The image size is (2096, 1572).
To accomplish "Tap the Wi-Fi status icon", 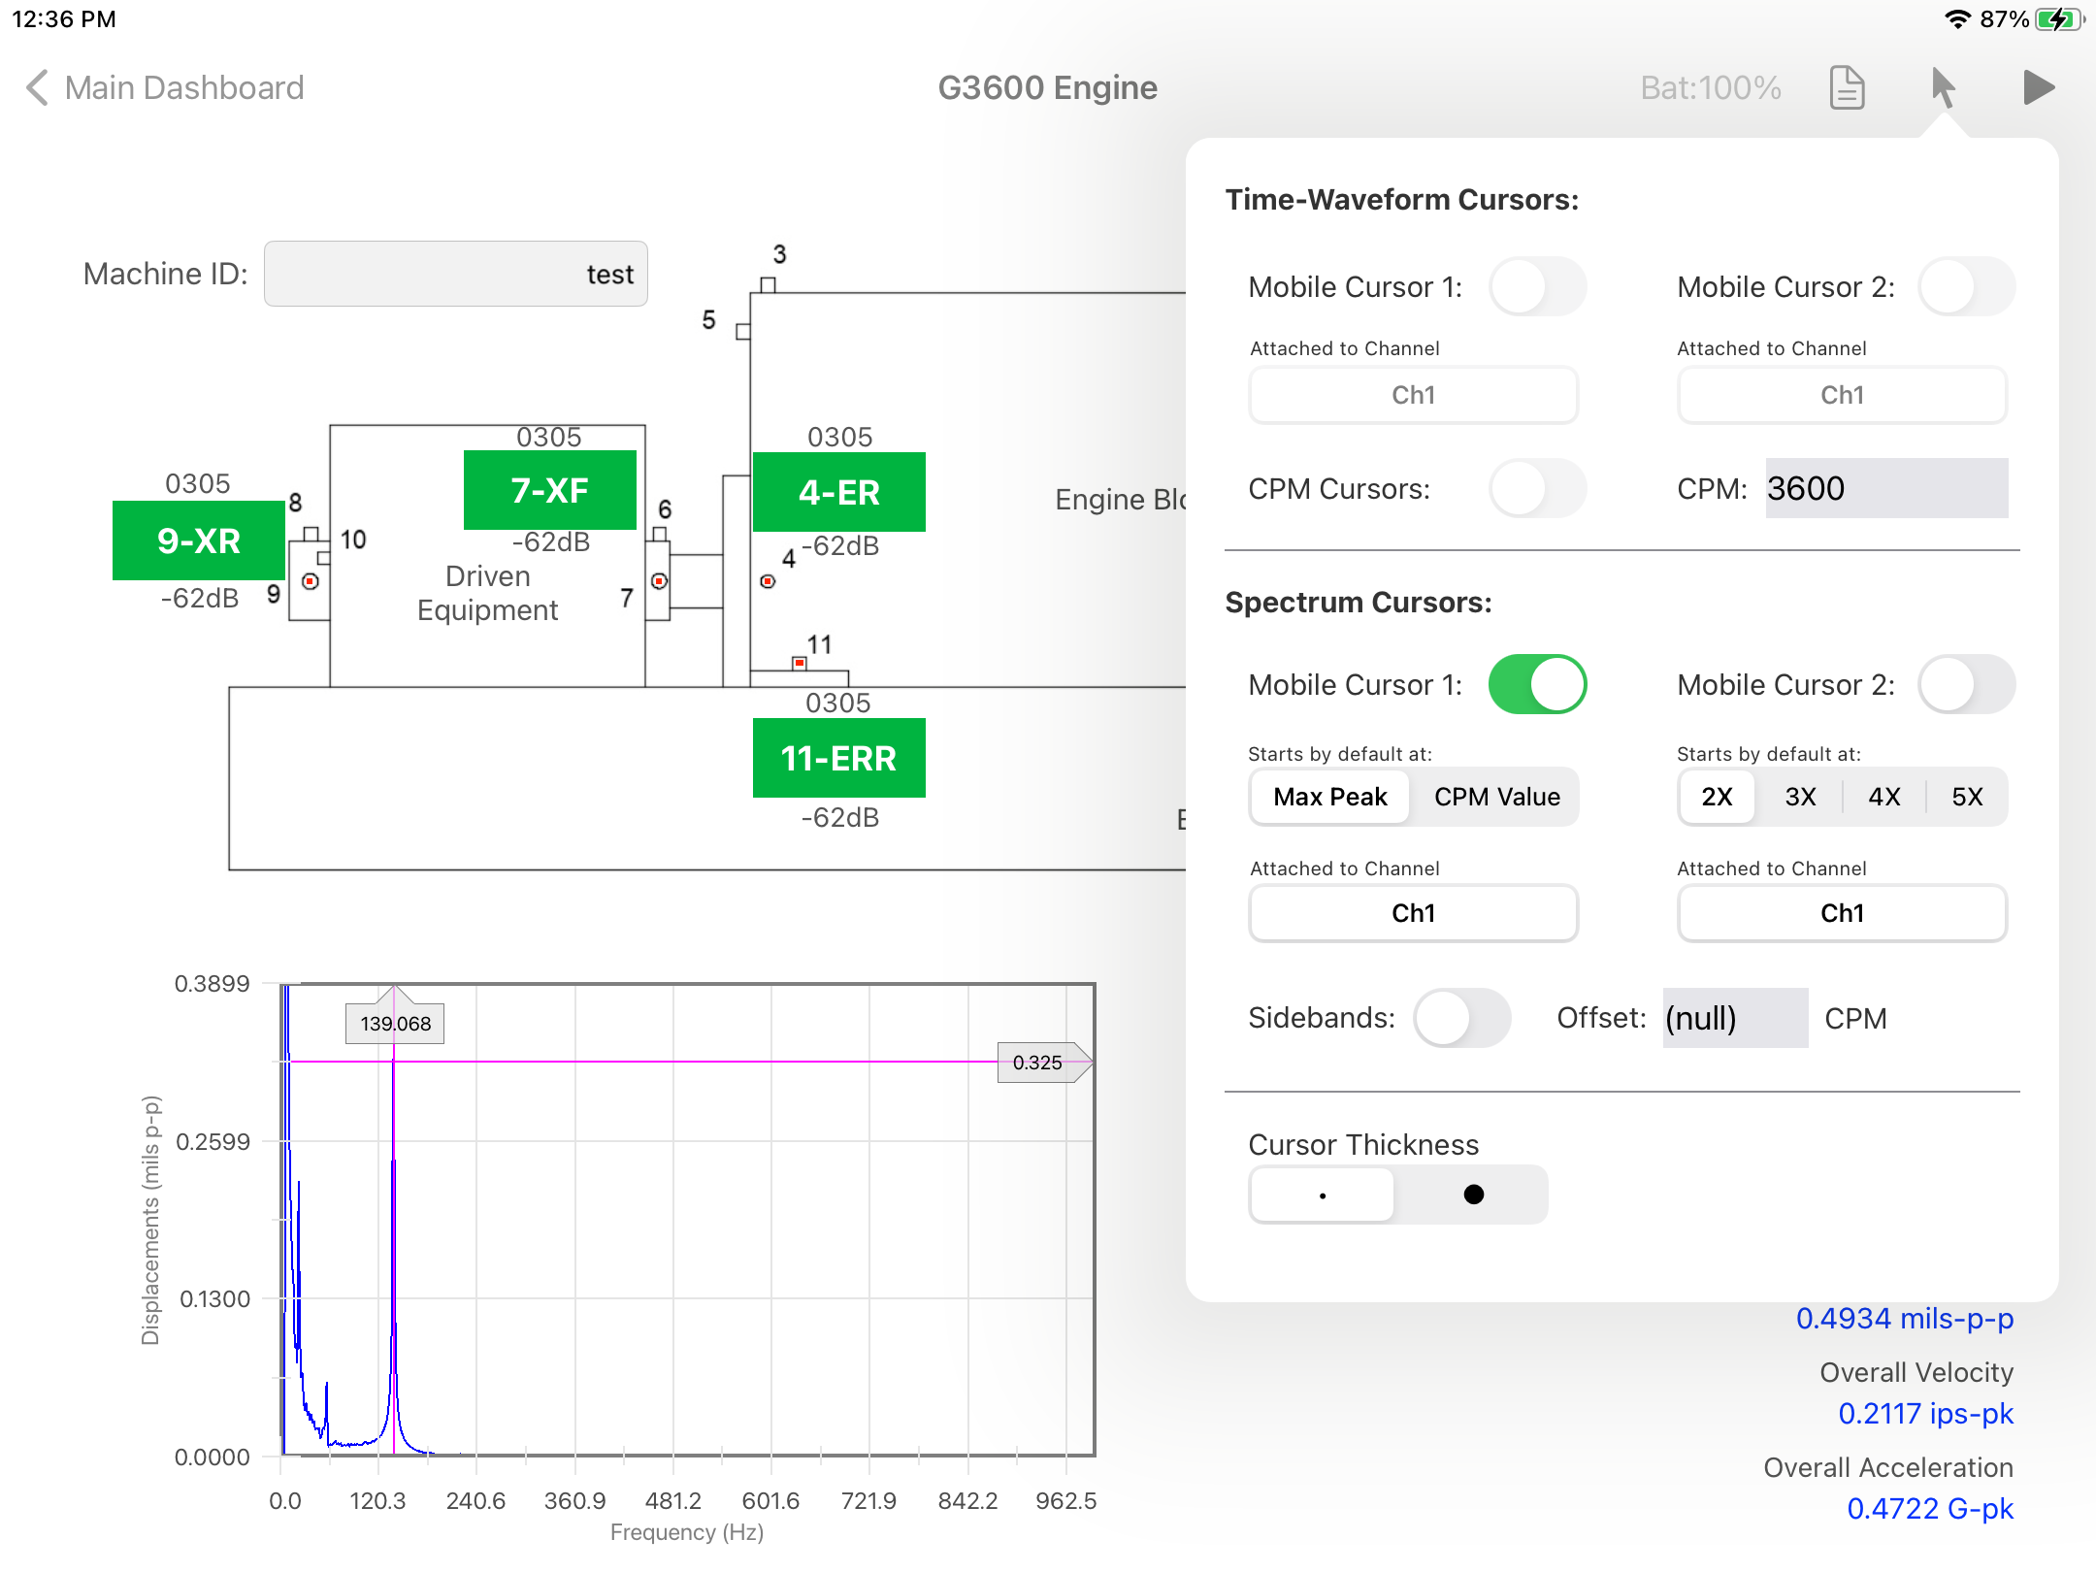I will pos(1957,19).
